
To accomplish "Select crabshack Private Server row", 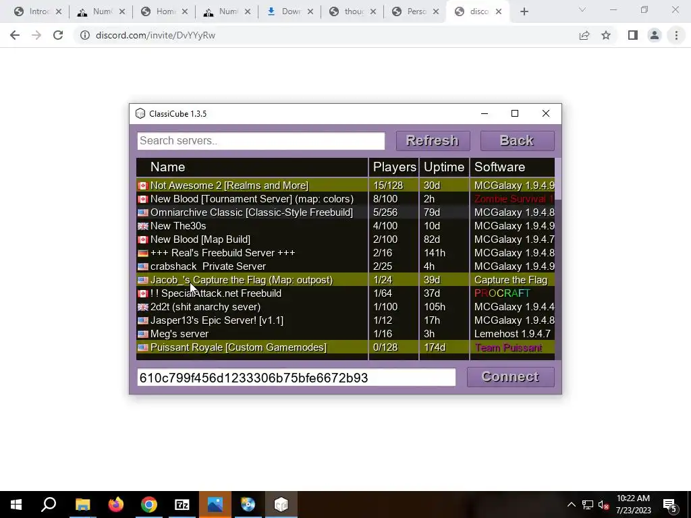I will click(x=345, y=266).
